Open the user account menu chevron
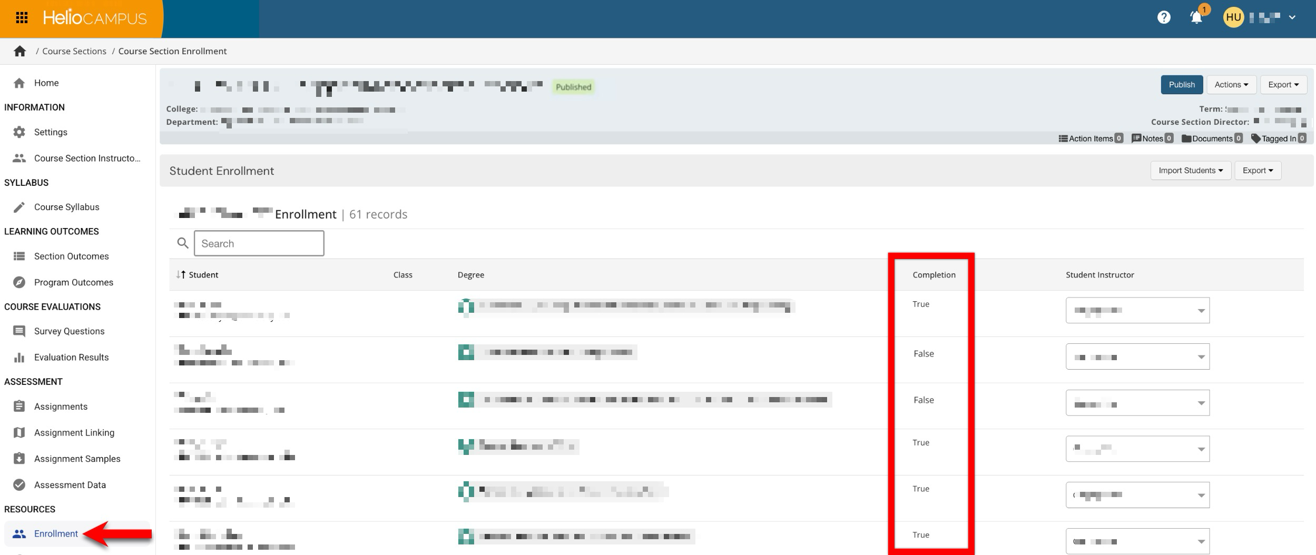 (1292, 17)
